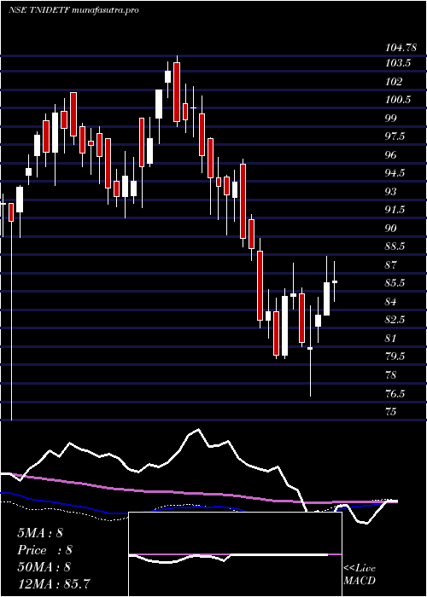Click the tallest red candlestick at the chart peak
The image size is (427, 597).
[x=177, y=92]
